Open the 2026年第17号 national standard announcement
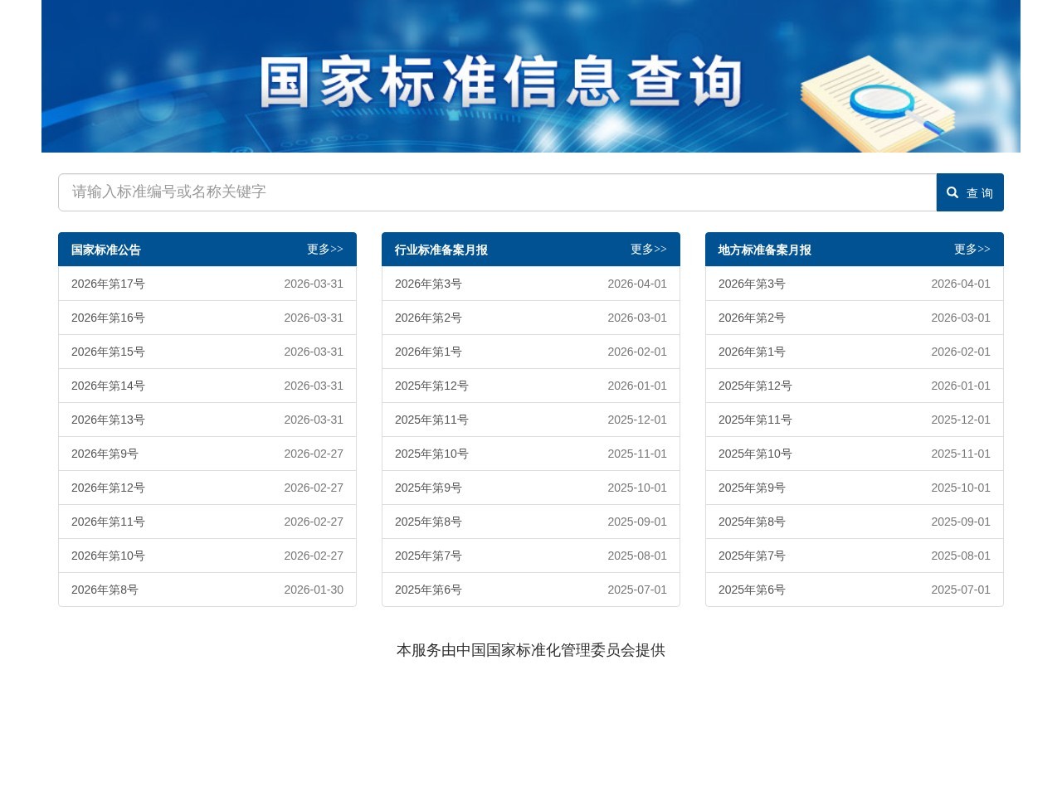The width and height of the screenshot is (1062, 796). [108, 284]
